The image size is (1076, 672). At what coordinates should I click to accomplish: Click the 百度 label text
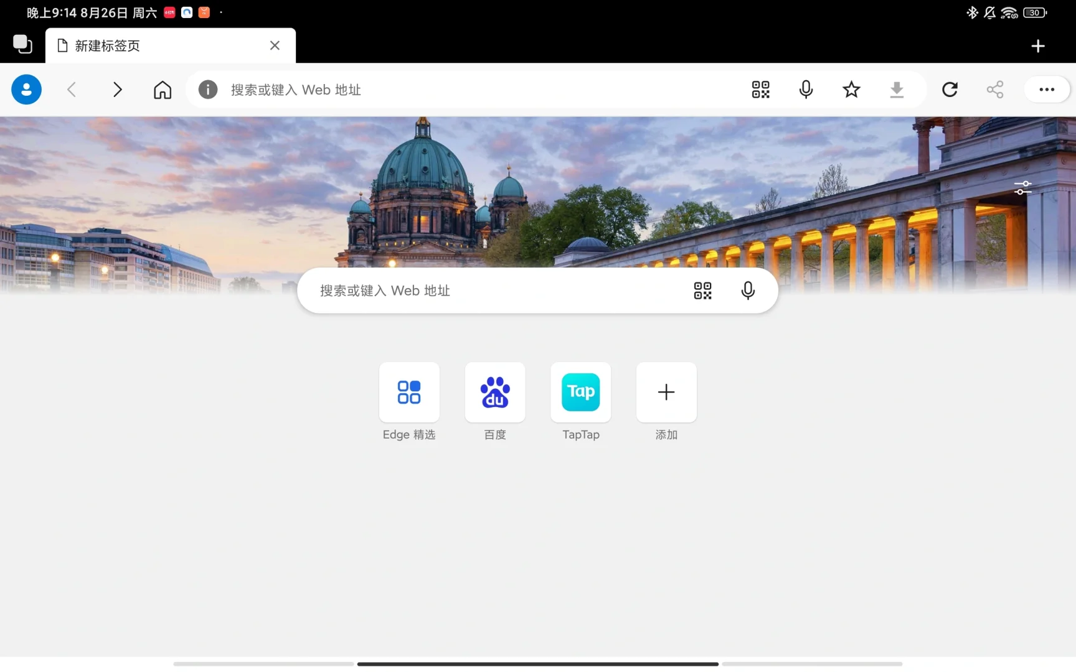tap(495, 435)
